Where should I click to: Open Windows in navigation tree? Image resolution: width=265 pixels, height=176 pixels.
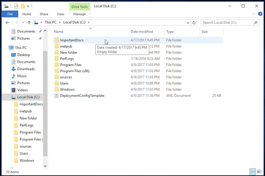click(27, 160)
